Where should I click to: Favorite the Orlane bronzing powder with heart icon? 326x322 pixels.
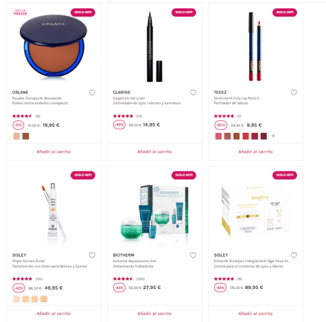pos(92,92)
